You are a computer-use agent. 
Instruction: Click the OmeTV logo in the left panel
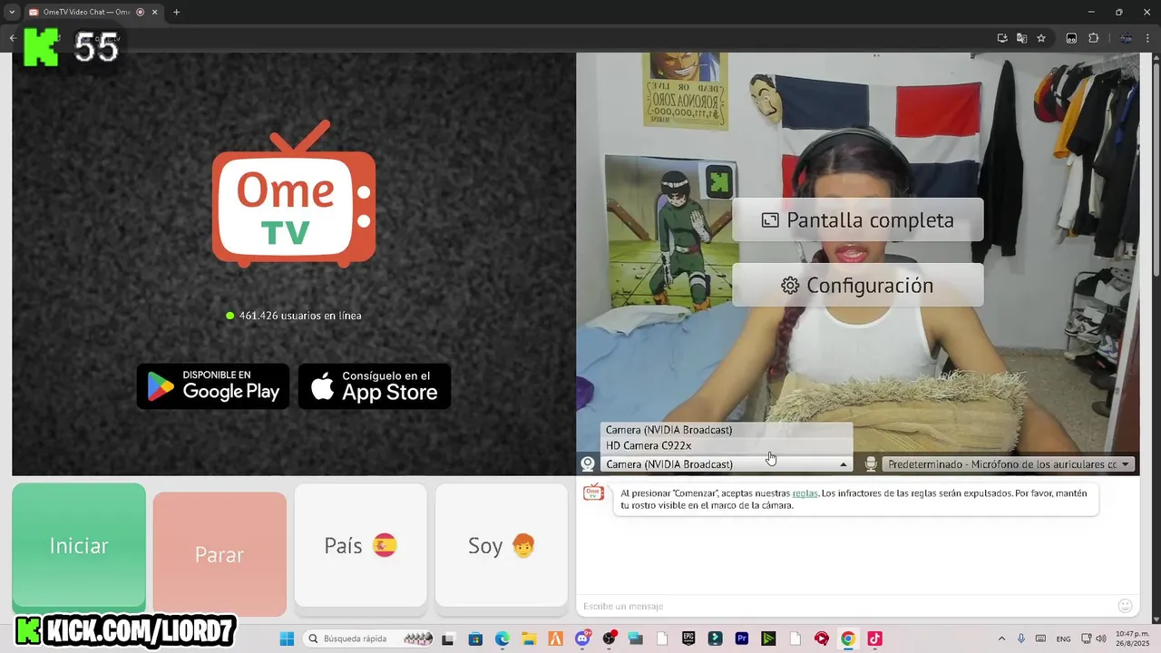click(294, 193)
